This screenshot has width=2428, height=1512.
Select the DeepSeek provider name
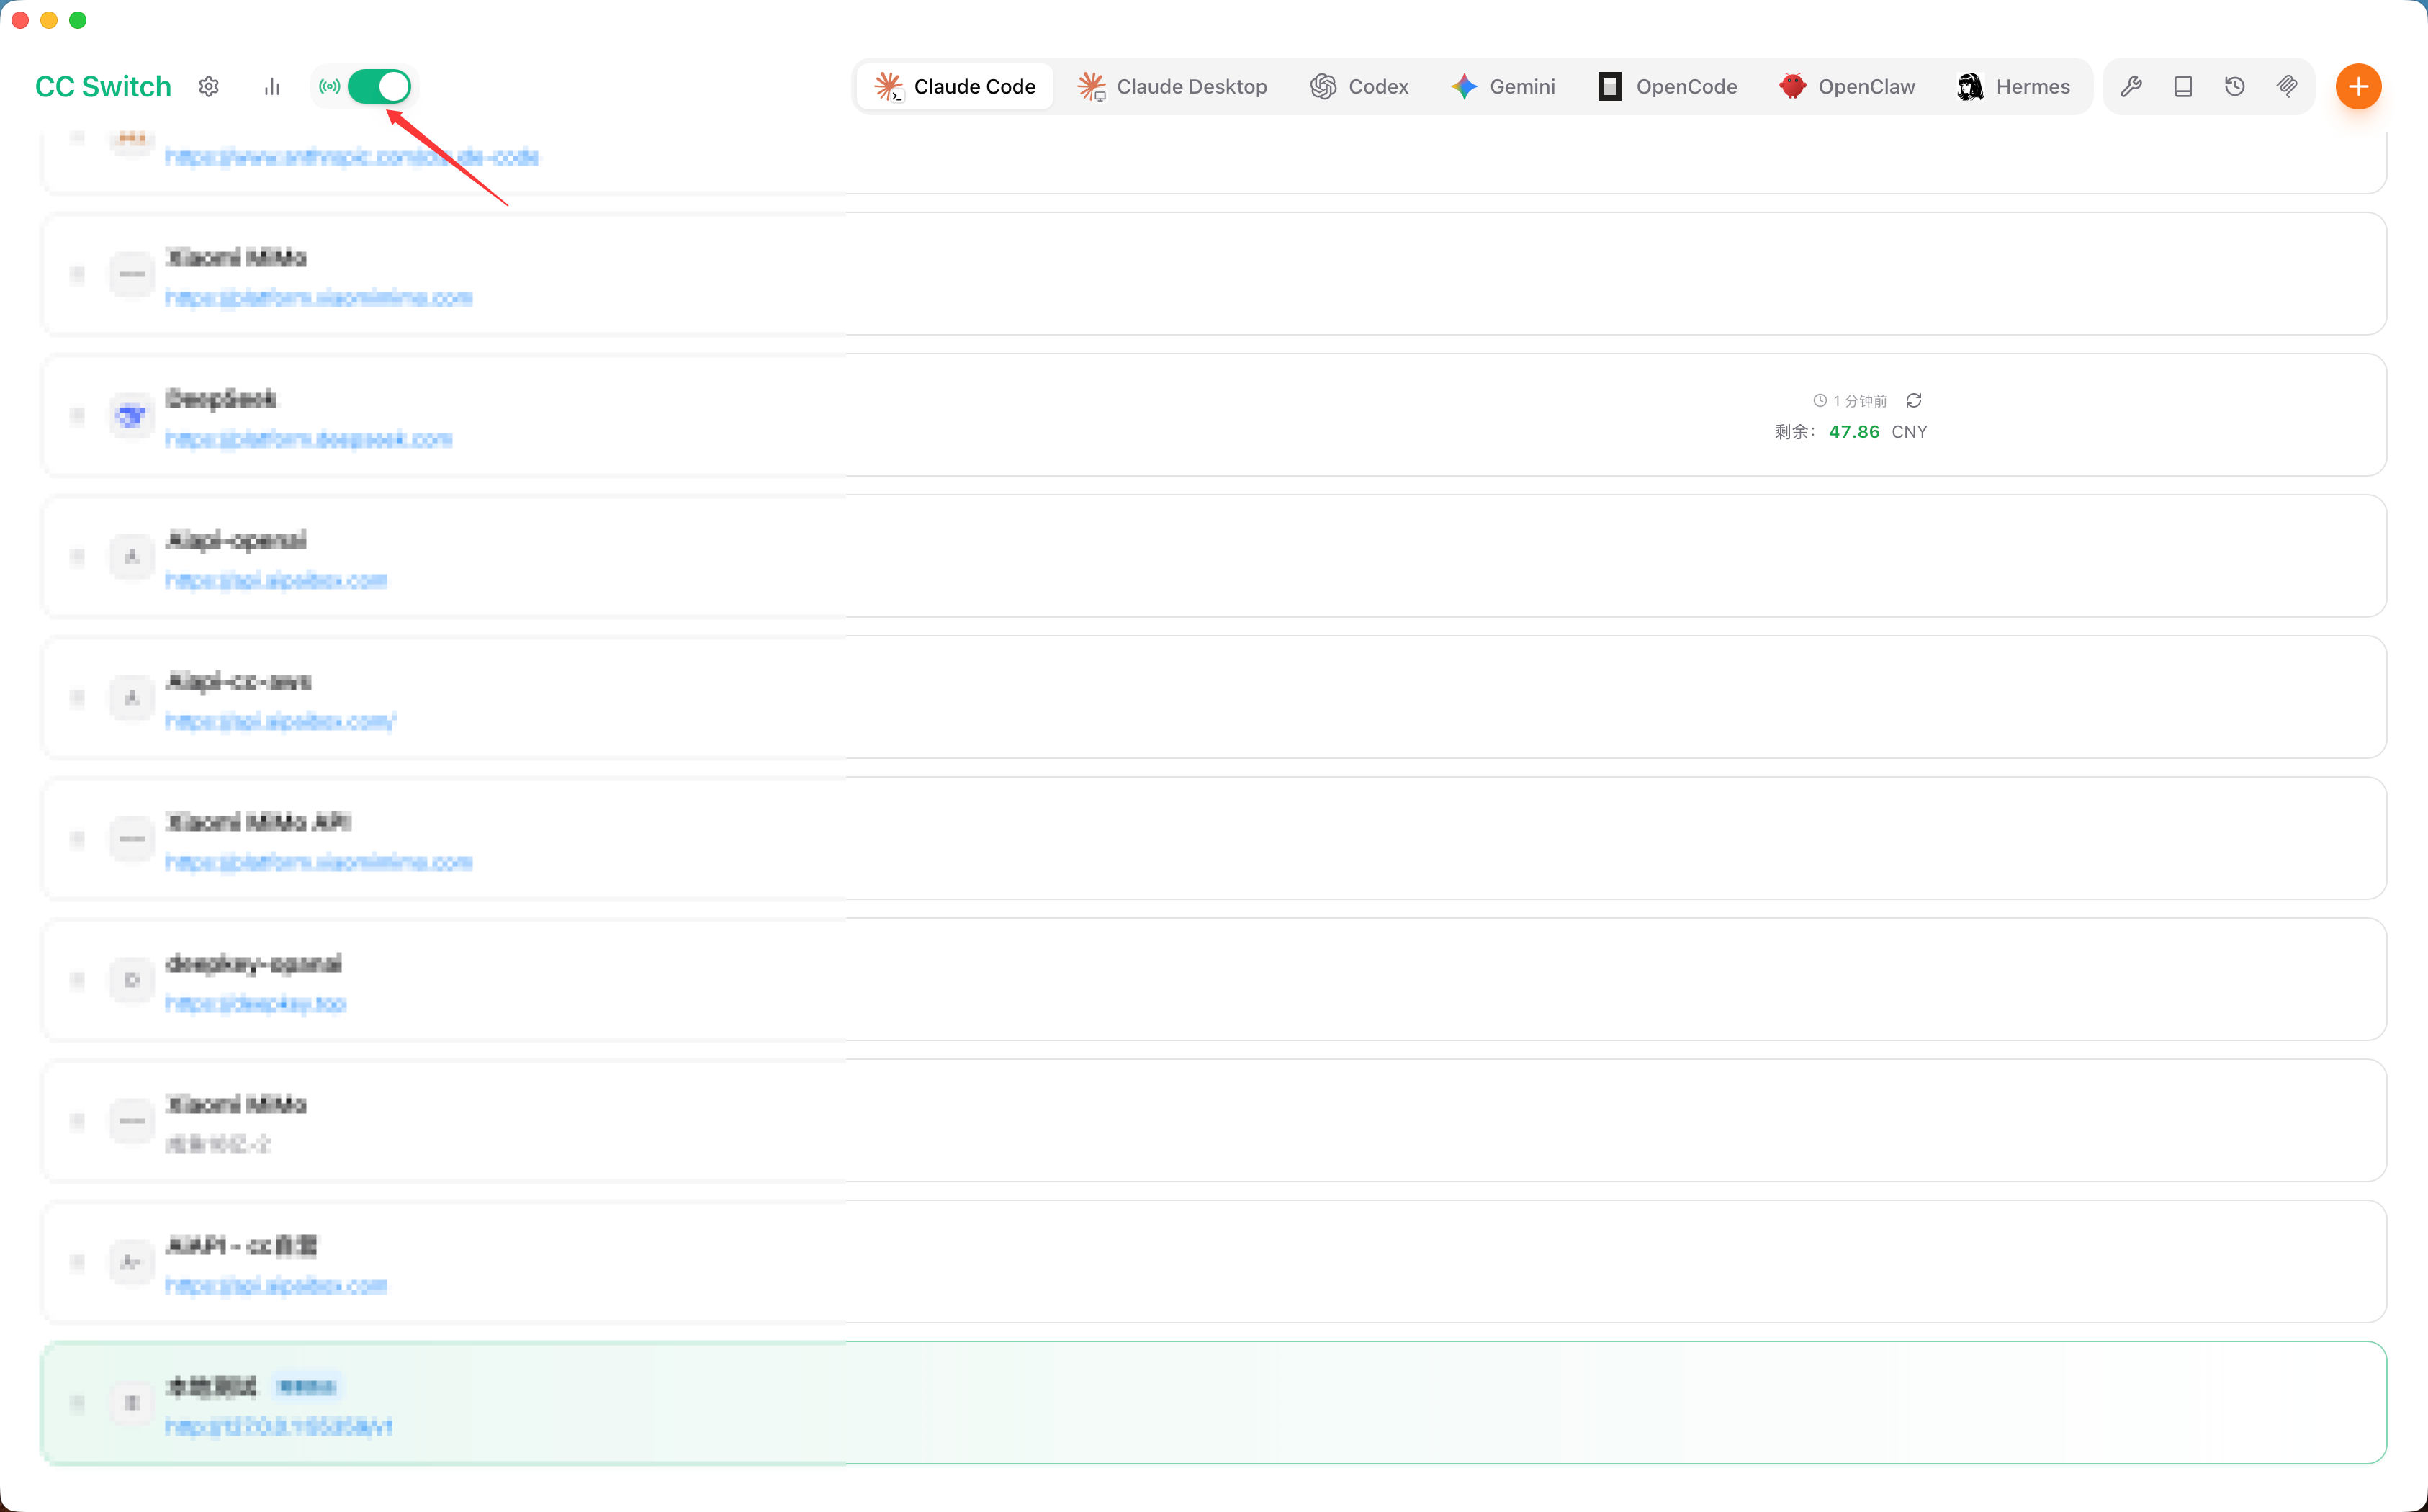coord(221,399)
